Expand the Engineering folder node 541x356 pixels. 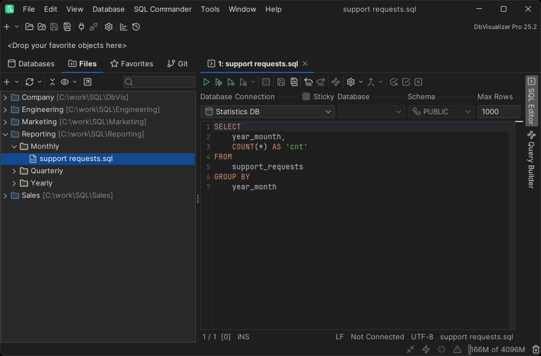point(5,110)
